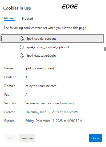Click the greyed-out Block button
106x147 pixels.
[x=10, y=138]
